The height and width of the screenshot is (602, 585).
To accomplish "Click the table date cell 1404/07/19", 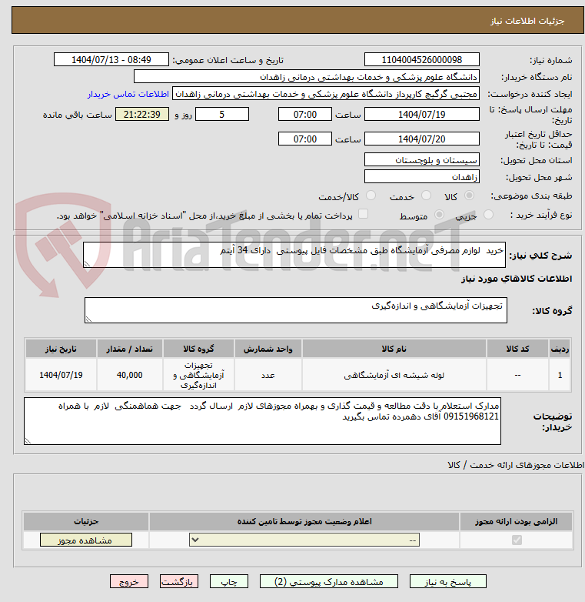I will pos(61,375).
